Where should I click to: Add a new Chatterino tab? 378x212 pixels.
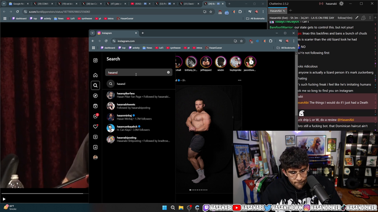290,11
